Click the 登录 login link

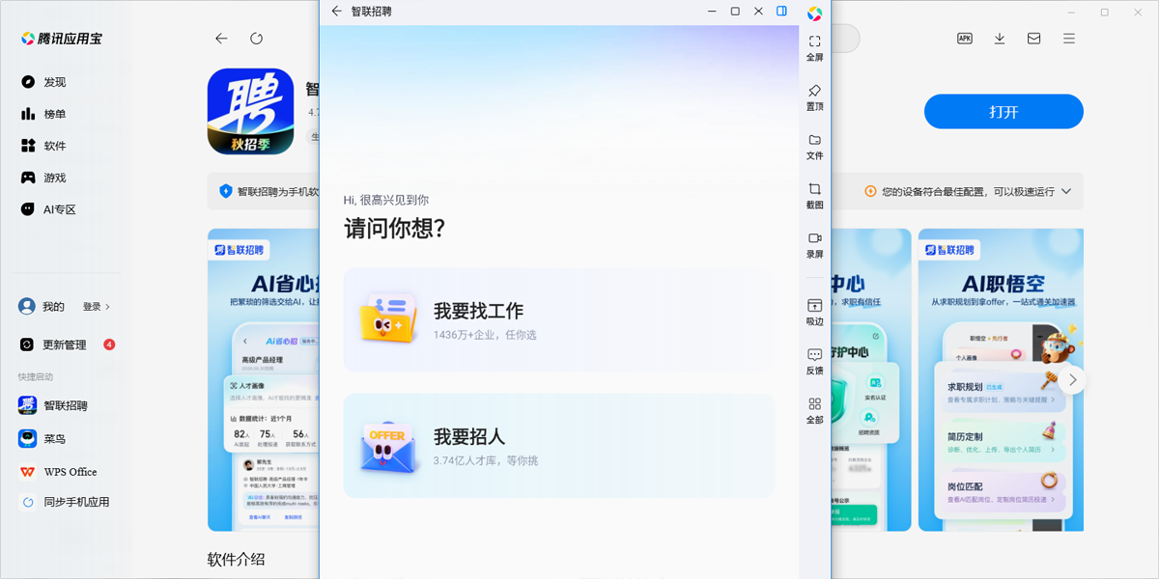click(x=96, y=307)
